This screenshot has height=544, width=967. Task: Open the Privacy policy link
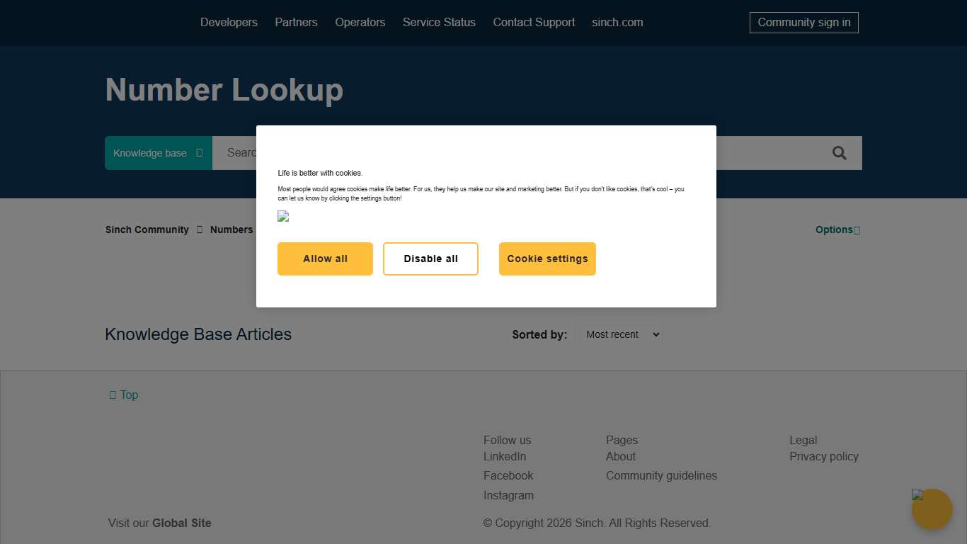(x=823, y=456)
